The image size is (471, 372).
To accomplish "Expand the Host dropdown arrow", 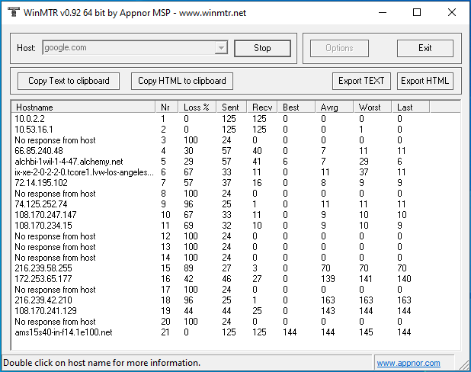I will (221, 48).
